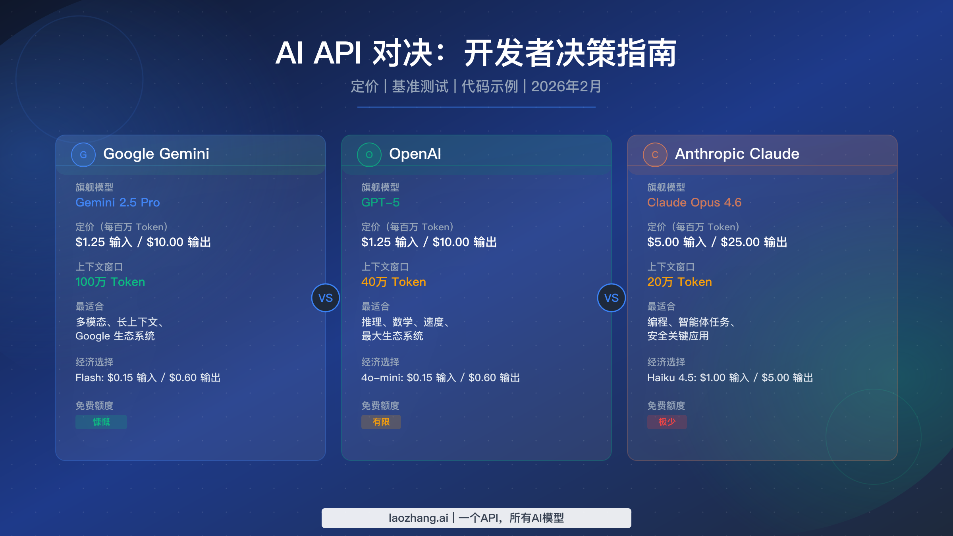Click the Anthropic Claude 'C' circle icon
953x536 pixels.
coord(655,155)
